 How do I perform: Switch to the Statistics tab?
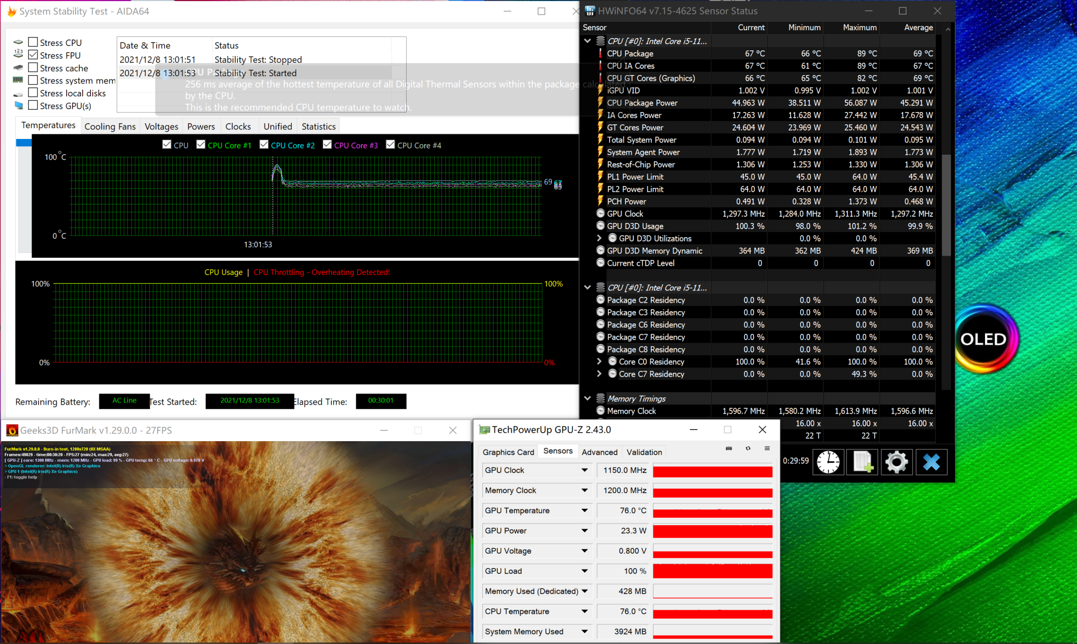(x=319, y=127)
